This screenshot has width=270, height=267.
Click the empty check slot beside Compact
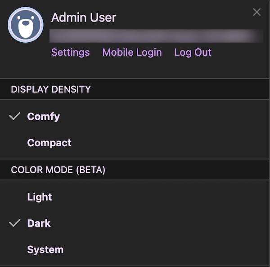click(x=15, y=143)
